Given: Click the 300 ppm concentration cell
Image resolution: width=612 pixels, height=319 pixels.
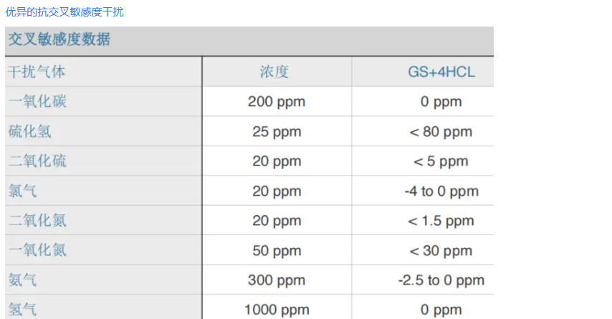Looking at the screenshot, I should point(277,281).
